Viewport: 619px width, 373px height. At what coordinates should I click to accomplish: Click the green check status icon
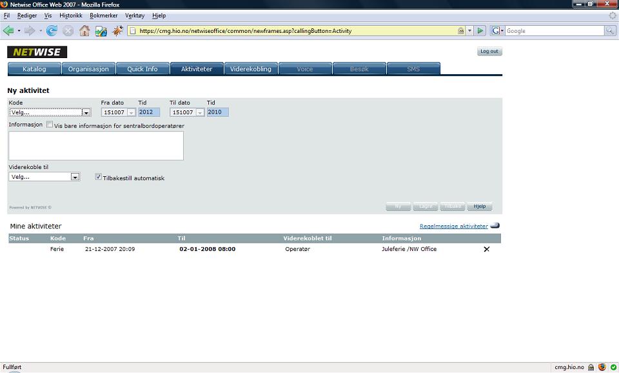pos(613,367)
